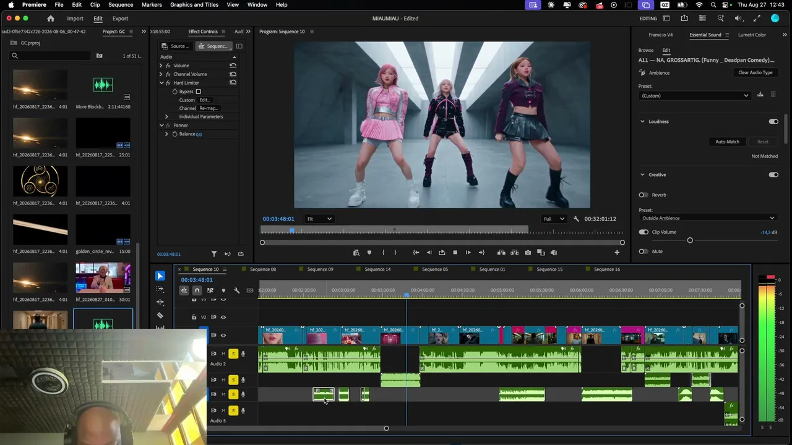Screen dimensions: 792x445
Task: Click the timeline horizontal zoom scroll handle
Action: [x=386, y=428]
